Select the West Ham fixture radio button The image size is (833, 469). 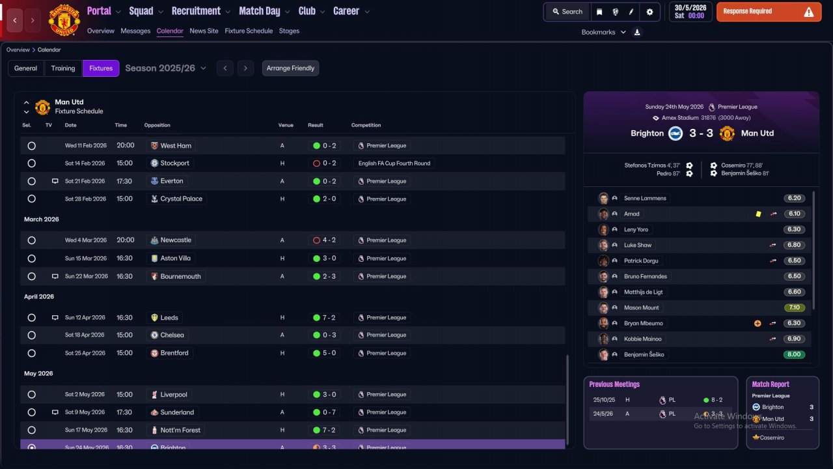[31, 146]
